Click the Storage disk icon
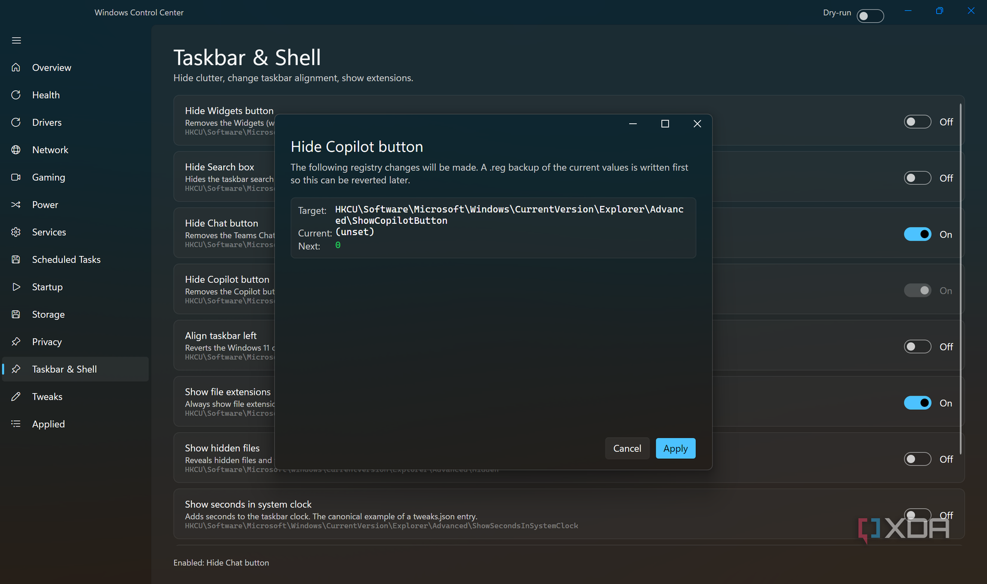Image resolution: width=987 pixels, height=584 pixels. [x=16, y=314]
